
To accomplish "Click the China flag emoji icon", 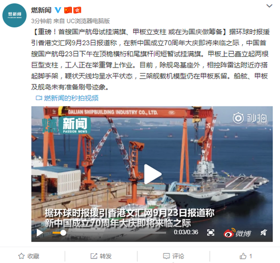I will pos(68,10).
